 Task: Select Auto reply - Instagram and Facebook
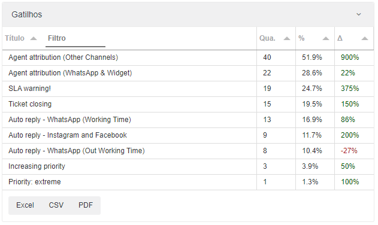coord(188,135)
